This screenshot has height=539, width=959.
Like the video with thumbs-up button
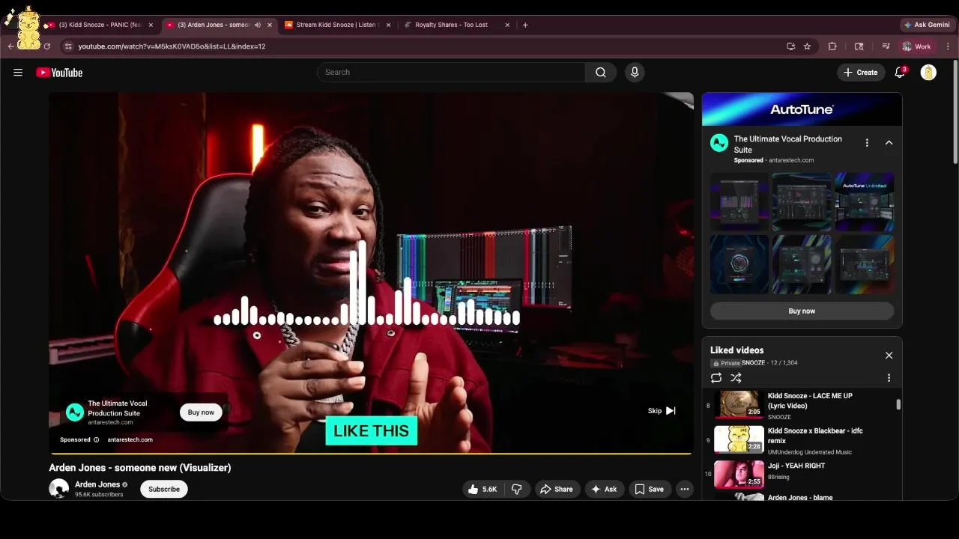coord(482,490)
